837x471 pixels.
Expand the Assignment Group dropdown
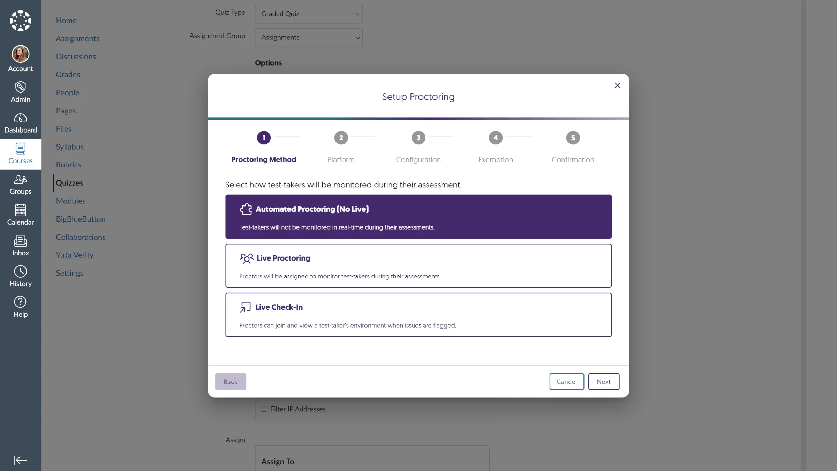click(x=309, y=38)
